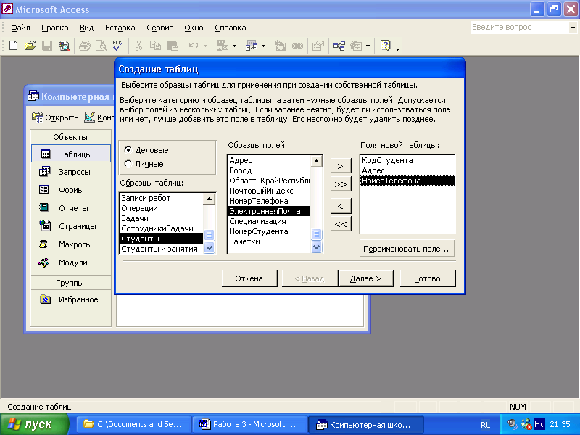Click the Print toolbar icon
The width and height of the screenshot is (580, 435).
click(85, 46)
